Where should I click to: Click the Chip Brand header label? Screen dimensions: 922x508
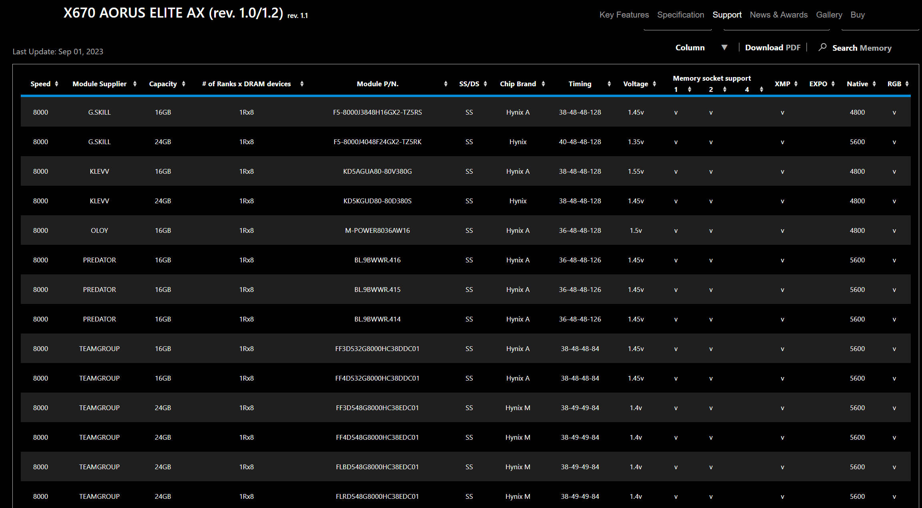coord(518,84)
